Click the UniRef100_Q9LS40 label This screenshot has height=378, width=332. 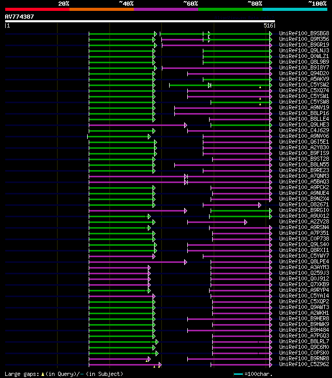coord(304,244)
